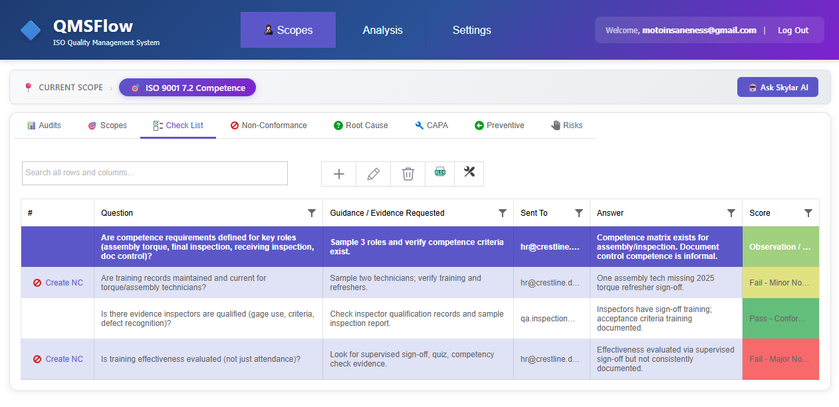Delete the selected row via the trash icon
The height and width of the screenshot is (407, 839).
(x=408, y=173)
